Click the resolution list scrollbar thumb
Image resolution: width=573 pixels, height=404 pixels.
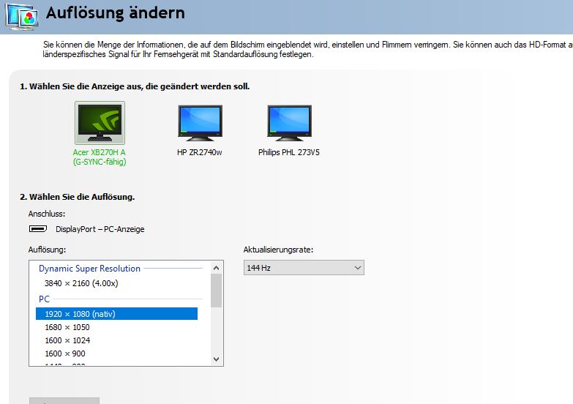[x=216, y=291]
